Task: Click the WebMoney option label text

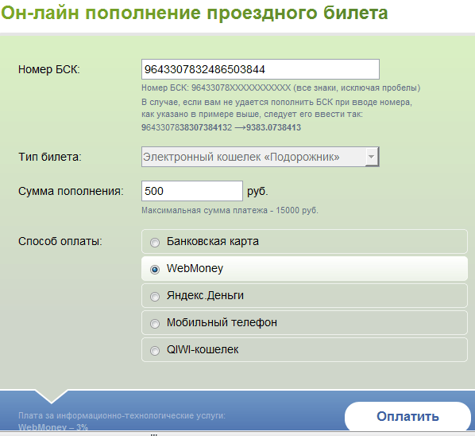Action: pyautogui.click(x=195, y=268)
